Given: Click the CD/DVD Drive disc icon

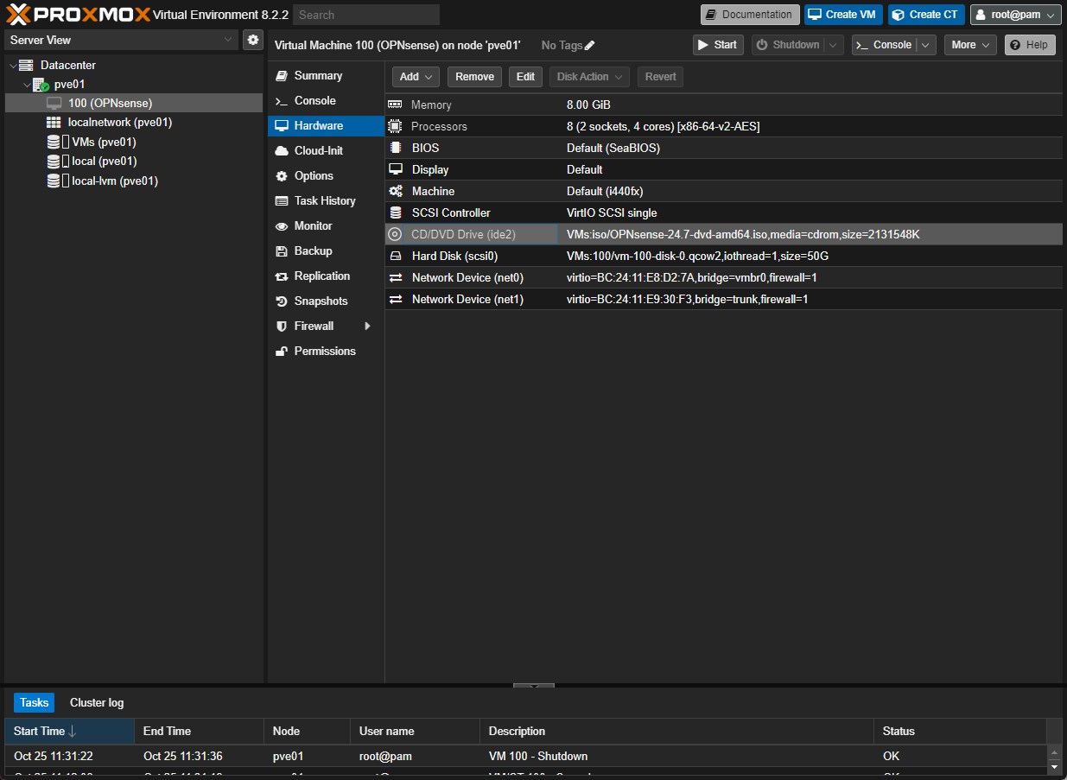Looking at the screenshot, I should 395,234.
